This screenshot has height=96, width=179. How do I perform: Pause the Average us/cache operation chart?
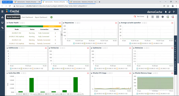click(172, 23)
